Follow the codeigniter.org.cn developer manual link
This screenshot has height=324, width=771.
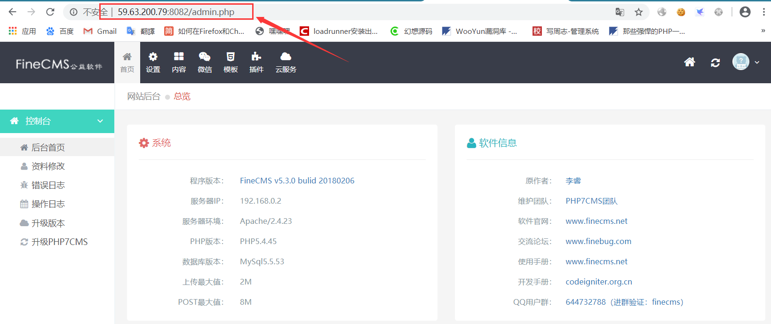click(x=599, y=282)
